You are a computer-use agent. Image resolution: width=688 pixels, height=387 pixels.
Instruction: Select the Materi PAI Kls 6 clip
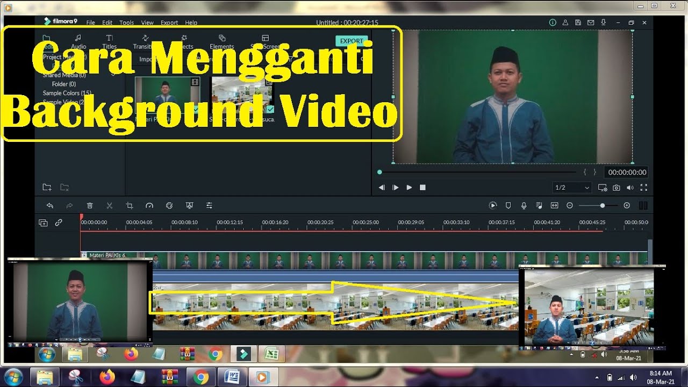tap(364, 260)
